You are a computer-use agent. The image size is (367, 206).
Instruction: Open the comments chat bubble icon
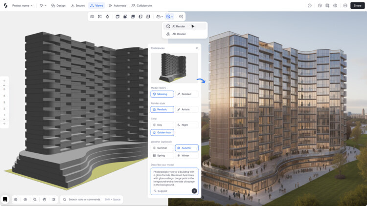309,6
